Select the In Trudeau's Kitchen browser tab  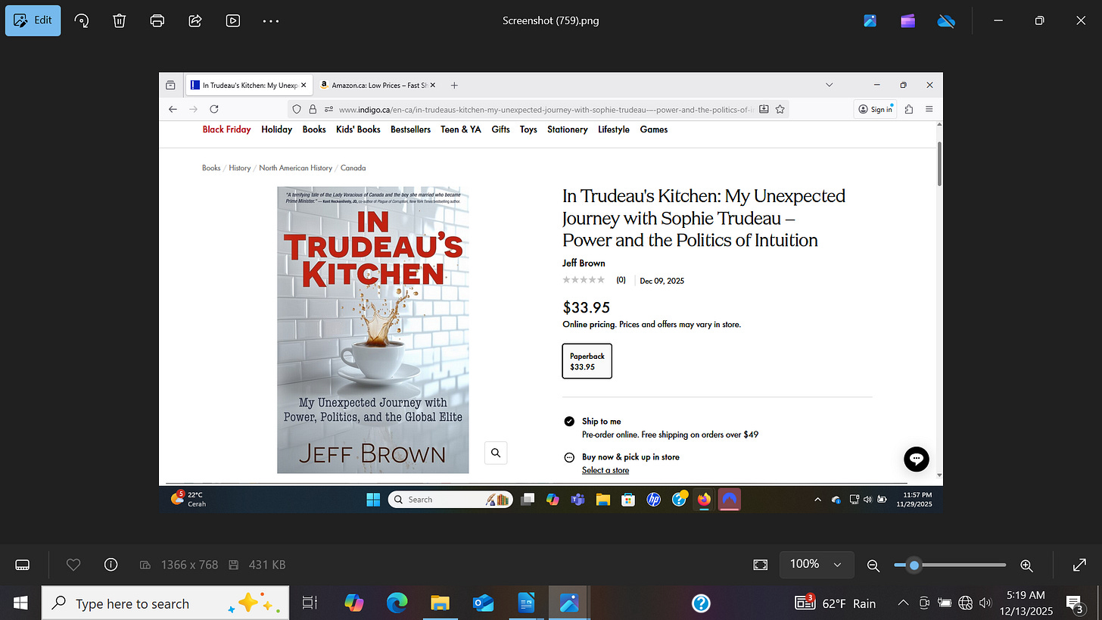point(247,86)
